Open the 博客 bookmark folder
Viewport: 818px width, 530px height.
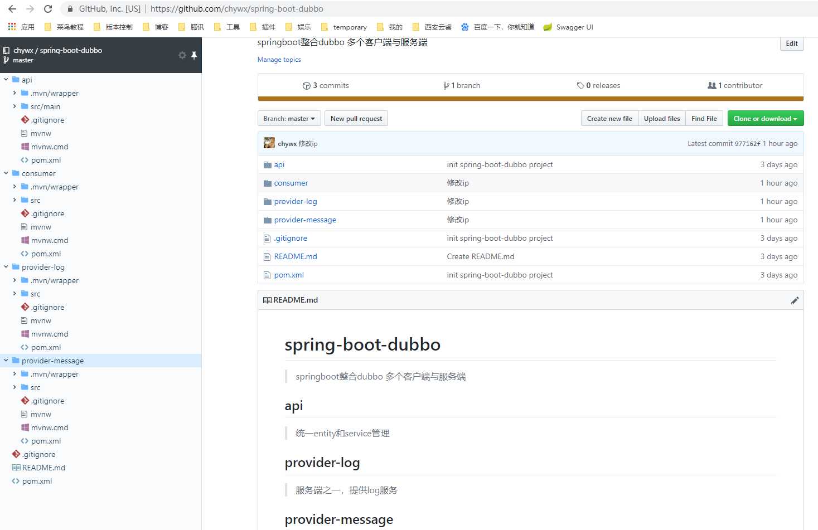(x=156, y=27)
